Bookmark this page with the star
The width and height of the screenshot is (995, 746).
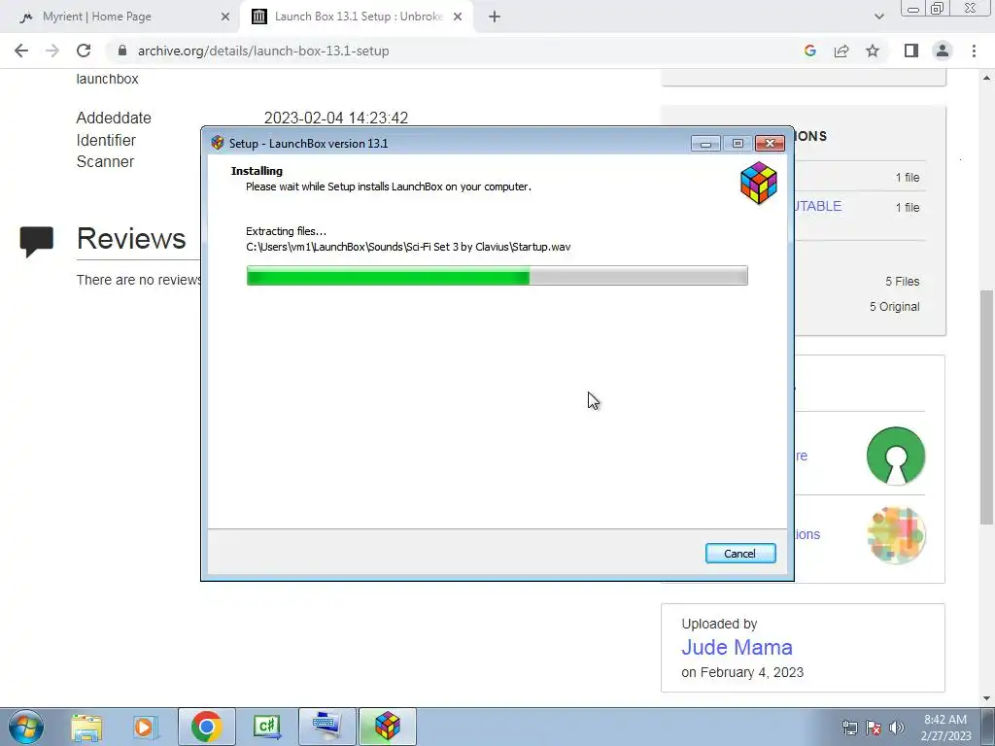[873, 51]
